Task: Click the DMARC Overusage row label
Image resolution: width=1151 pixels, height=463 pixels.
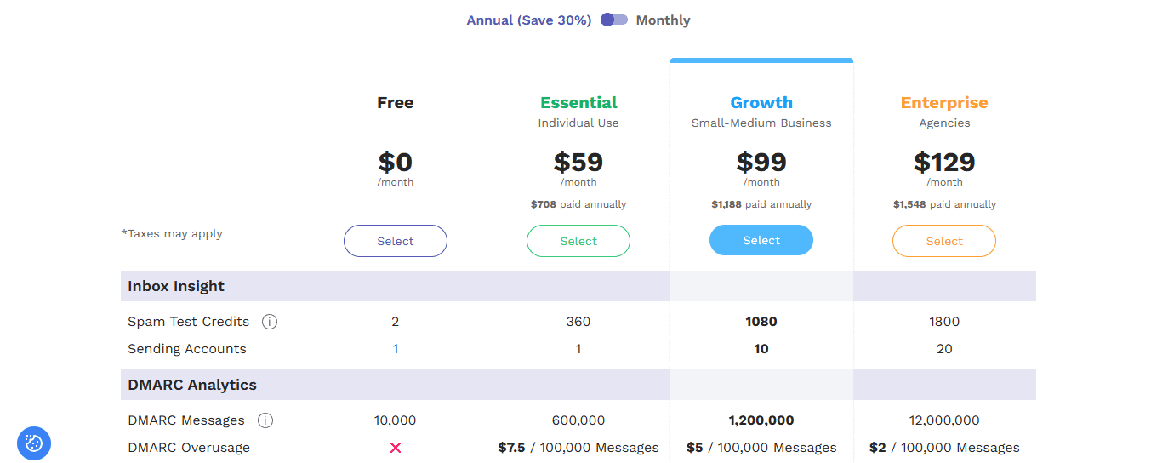Action: click(x=189, y=448)
